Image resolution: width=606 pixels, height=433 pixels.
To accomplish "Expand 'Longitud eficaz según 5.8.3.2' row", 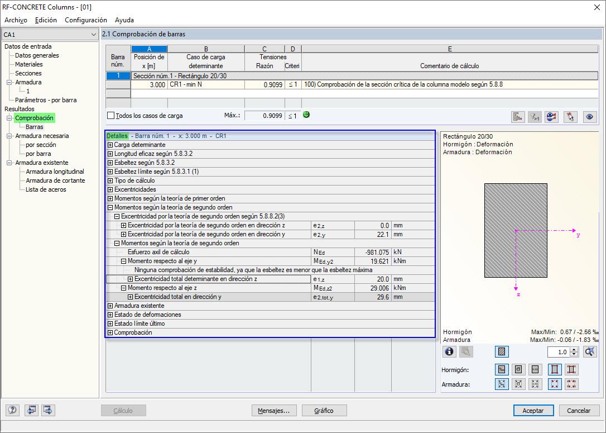I will (x=110, y=154).
